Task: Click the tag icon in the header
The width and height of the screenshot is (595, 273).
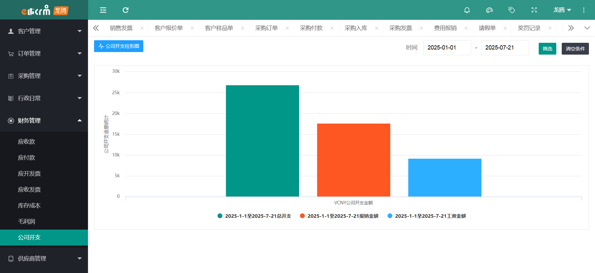Action: point(512,10)
